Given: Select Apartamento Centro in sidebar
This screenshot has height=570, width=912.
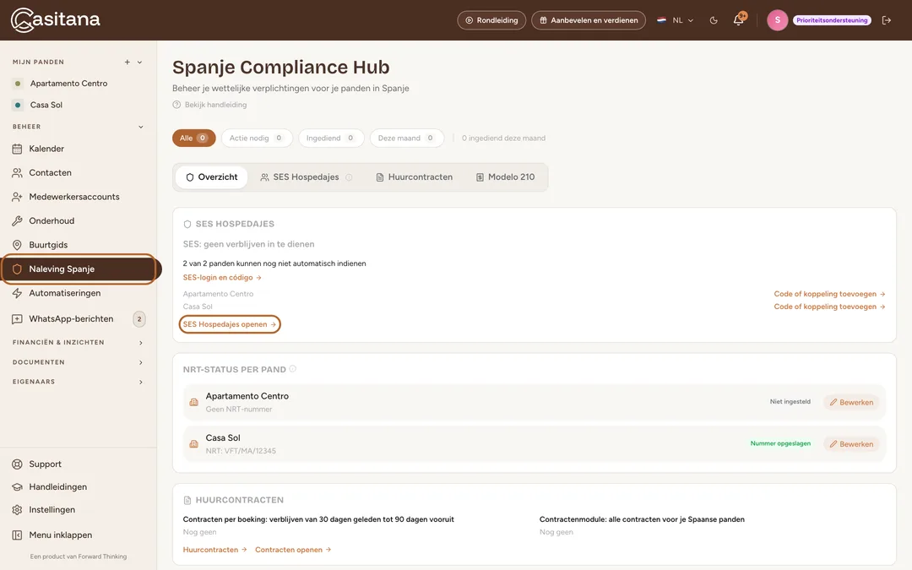Looking at the screenshot, I should (x=68, y=83).
